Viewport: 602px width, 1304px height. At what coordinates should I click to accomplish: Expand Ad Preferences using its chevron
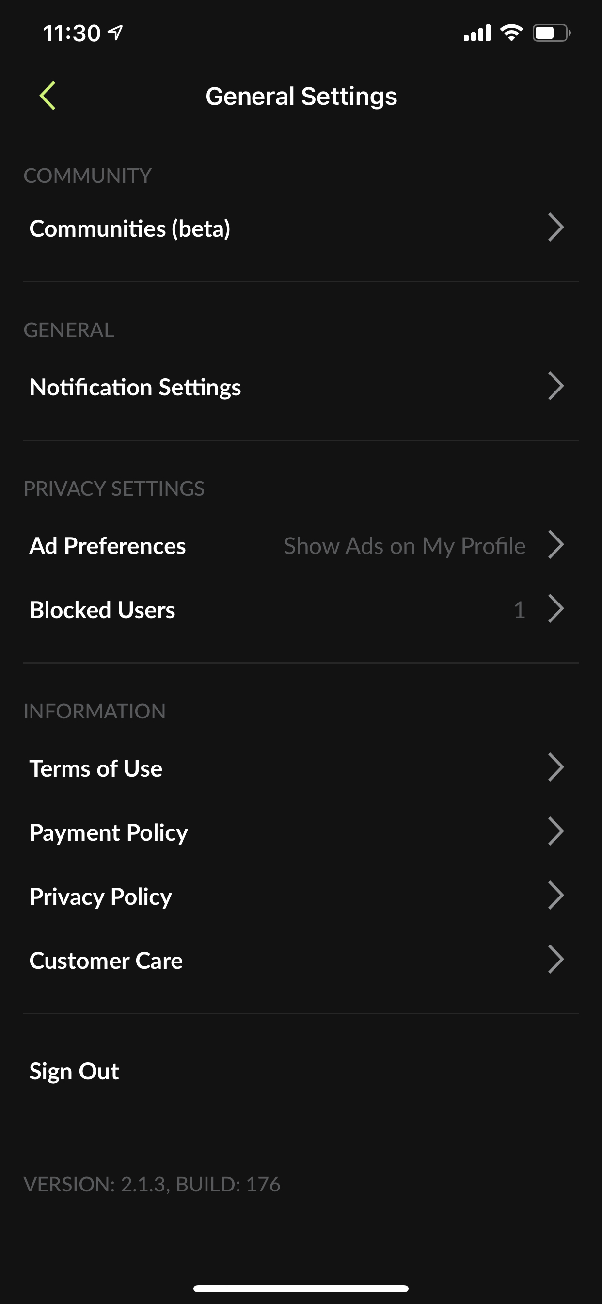555,545
